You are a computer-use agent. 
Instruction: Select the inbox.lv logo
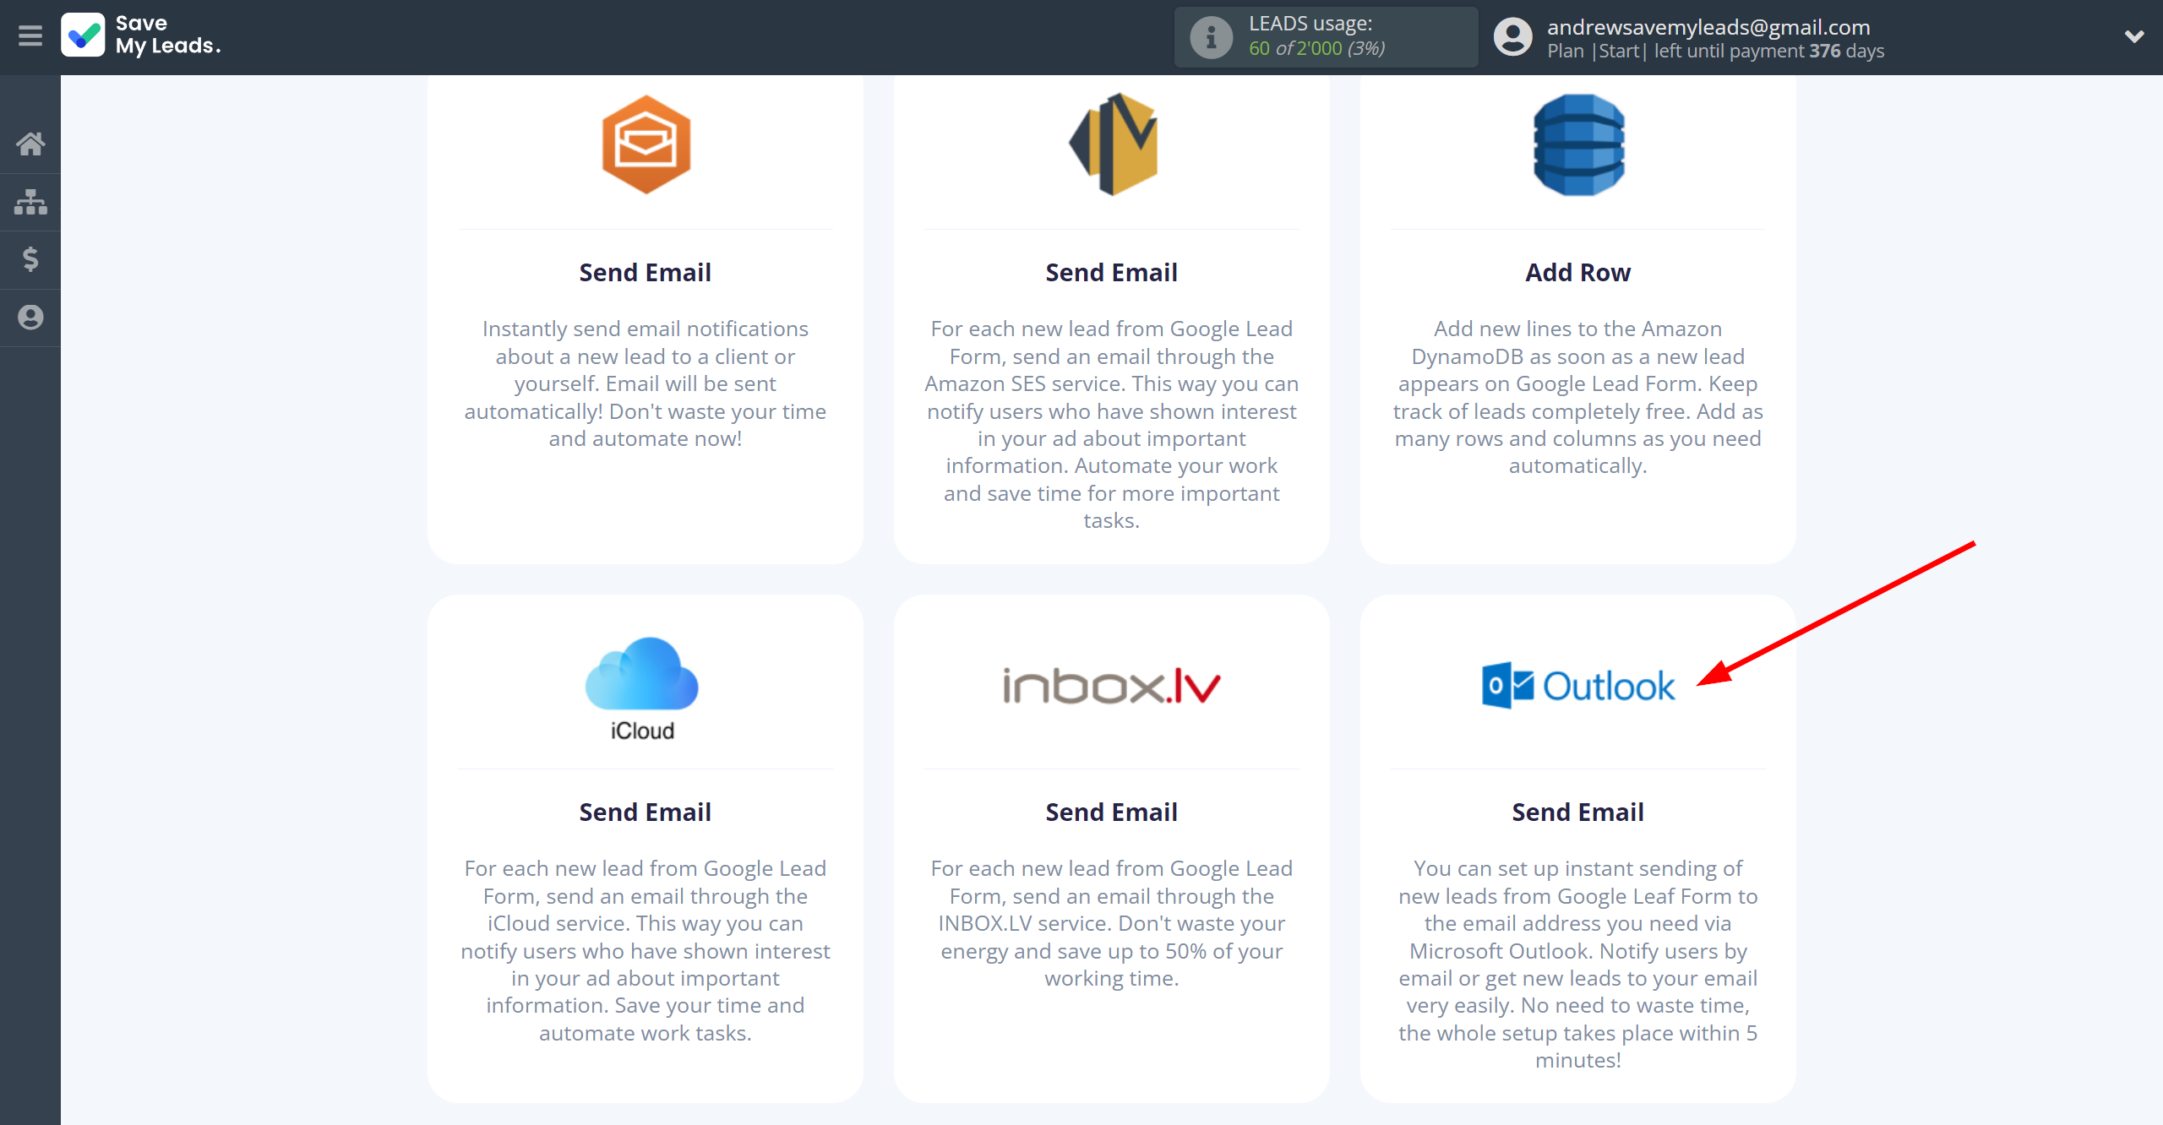click(x=1112, y=686)
